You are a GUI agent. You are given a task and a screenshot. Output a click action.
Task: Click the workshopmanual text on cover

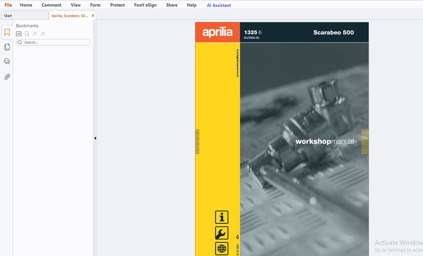[325, 141]
